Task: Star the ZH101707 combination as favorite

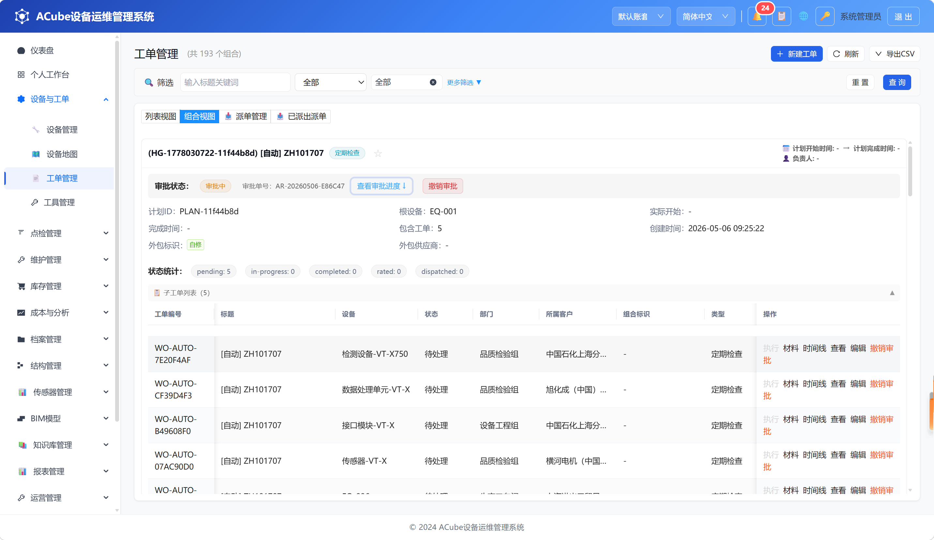Action: pos(378,153)
